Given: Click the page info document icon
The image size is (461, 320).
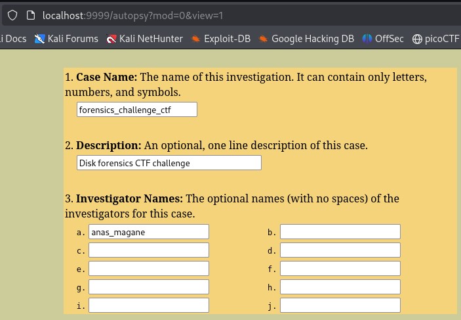Looking at the screenshot, I should (x=31, y=15).
